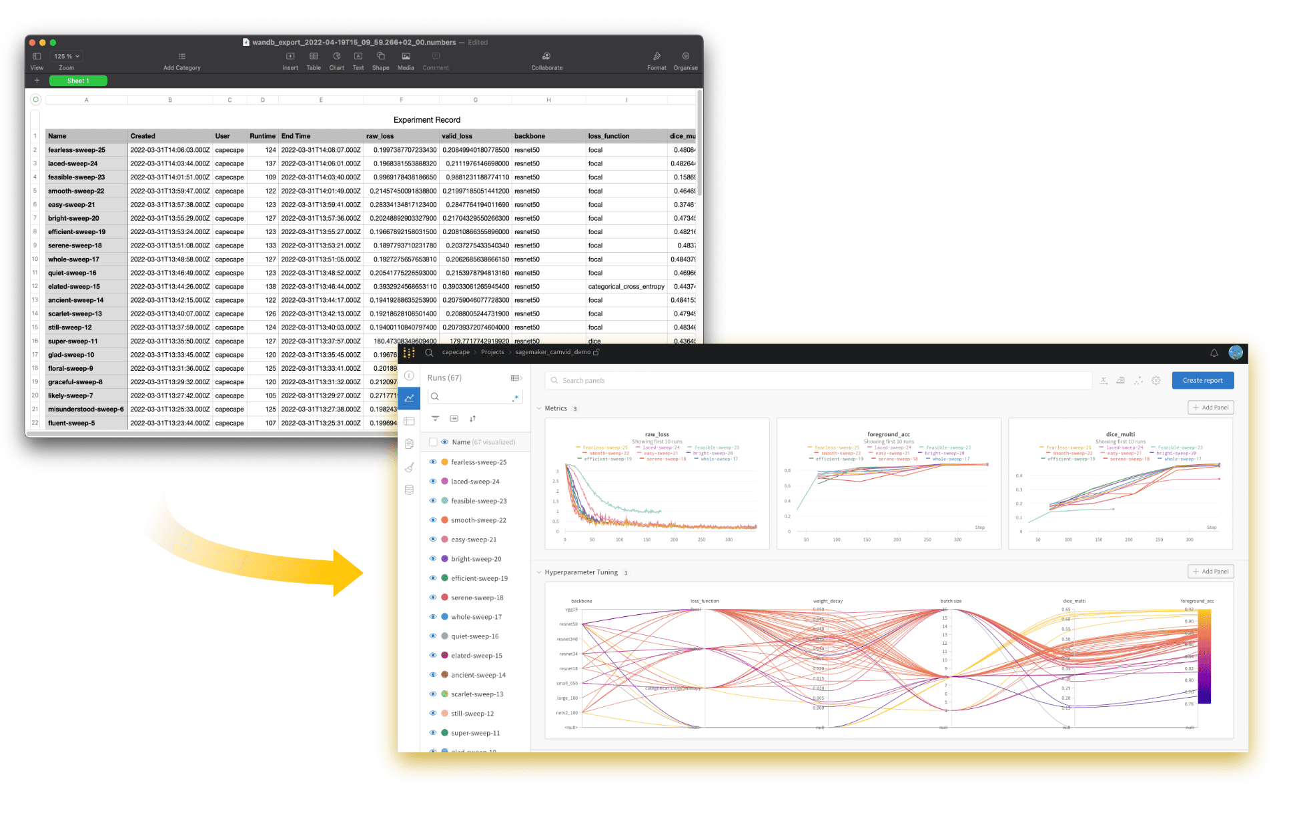Click the vertical scrollbar of the Numbers window
This screenshot has height=825, width=1309.
[x=699, y=143]
